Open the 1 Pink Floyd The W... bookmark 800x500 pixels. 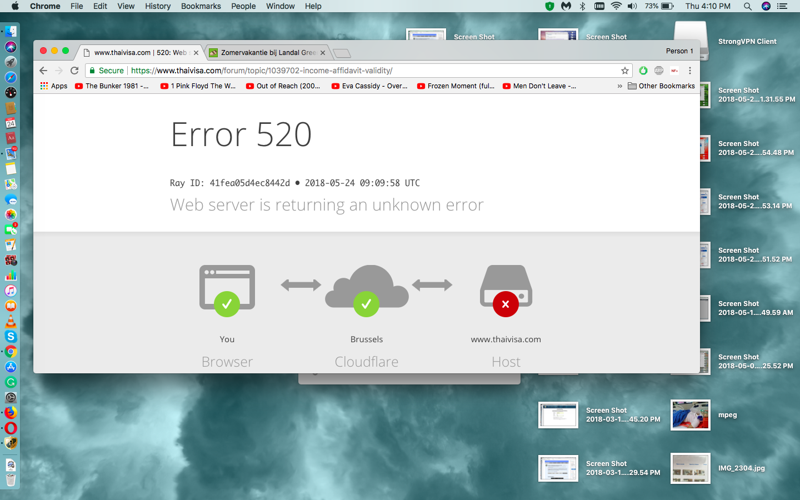tap(198, 86)
